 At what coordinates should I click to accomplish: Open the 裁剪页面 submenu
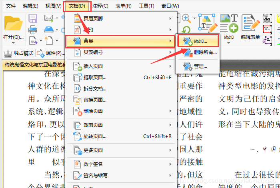pyautogui.click(x=121, y=125)
